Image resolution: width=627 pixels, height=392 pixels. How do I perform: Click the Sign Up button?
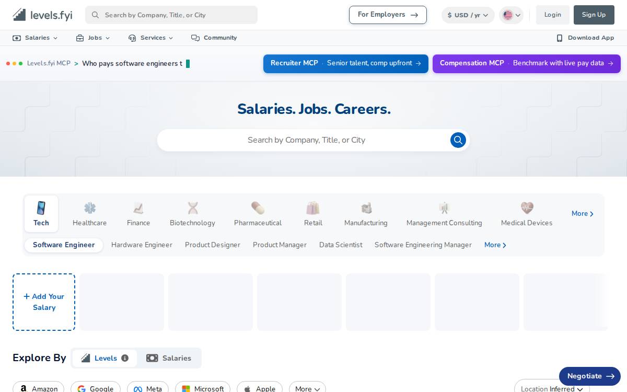(594, 15)
